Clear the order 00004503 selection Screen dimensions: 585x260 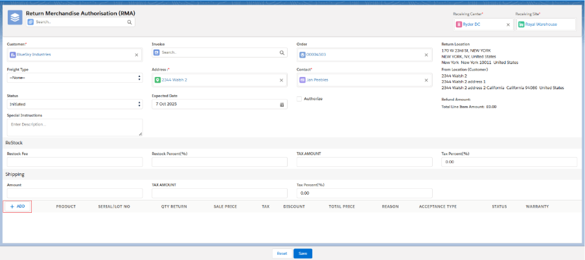426,55
